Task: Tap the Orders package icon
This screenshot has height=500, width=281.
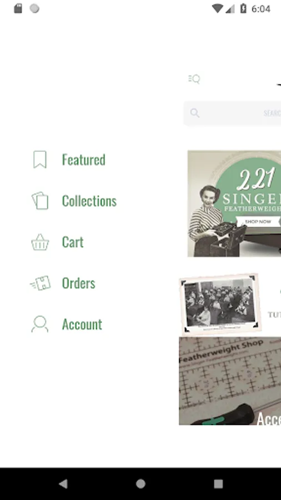Action: click(x=40, y=283)
